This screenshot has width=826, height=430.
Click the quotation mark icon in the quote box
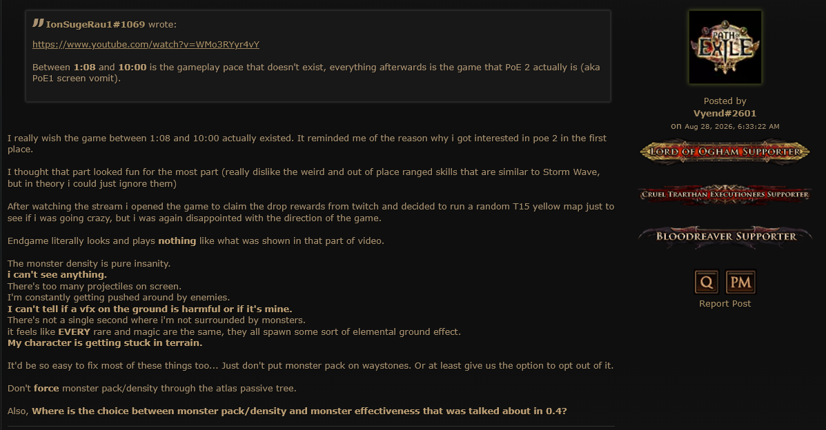click(38, 23)
